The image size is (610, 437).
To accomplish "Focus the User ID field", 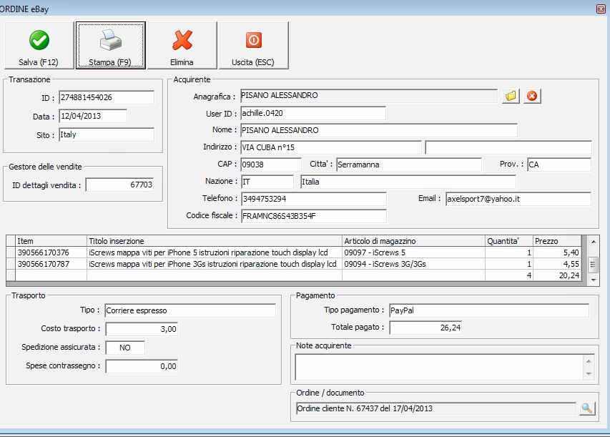I will tap(313, 113).
